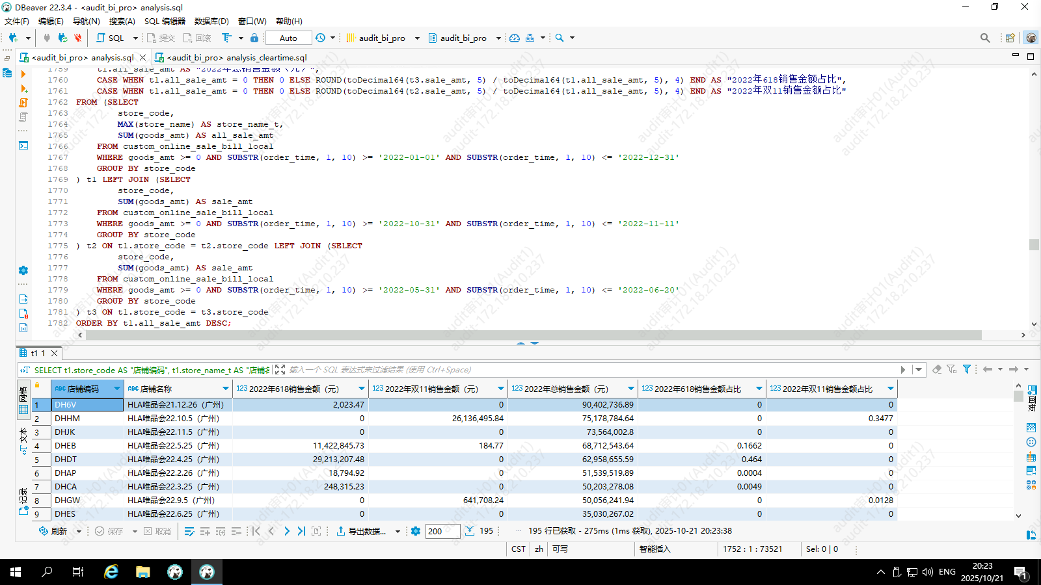Expand the Auto commit mode dropdown
The height and width of the screenshot is (585, 1041).
[x=288, y=38]
